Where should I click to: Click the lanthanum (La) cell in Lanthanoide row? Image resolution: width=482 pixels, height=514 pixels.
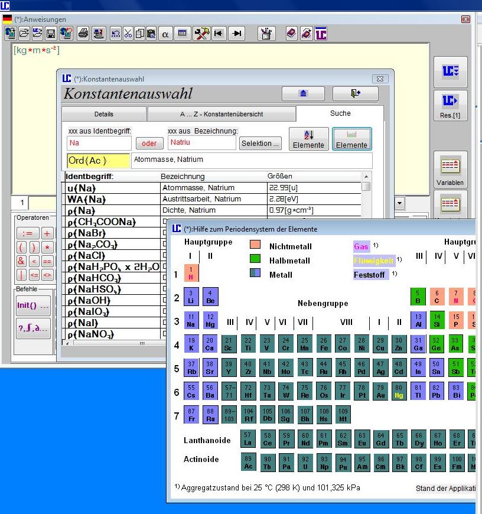point(248,438)
